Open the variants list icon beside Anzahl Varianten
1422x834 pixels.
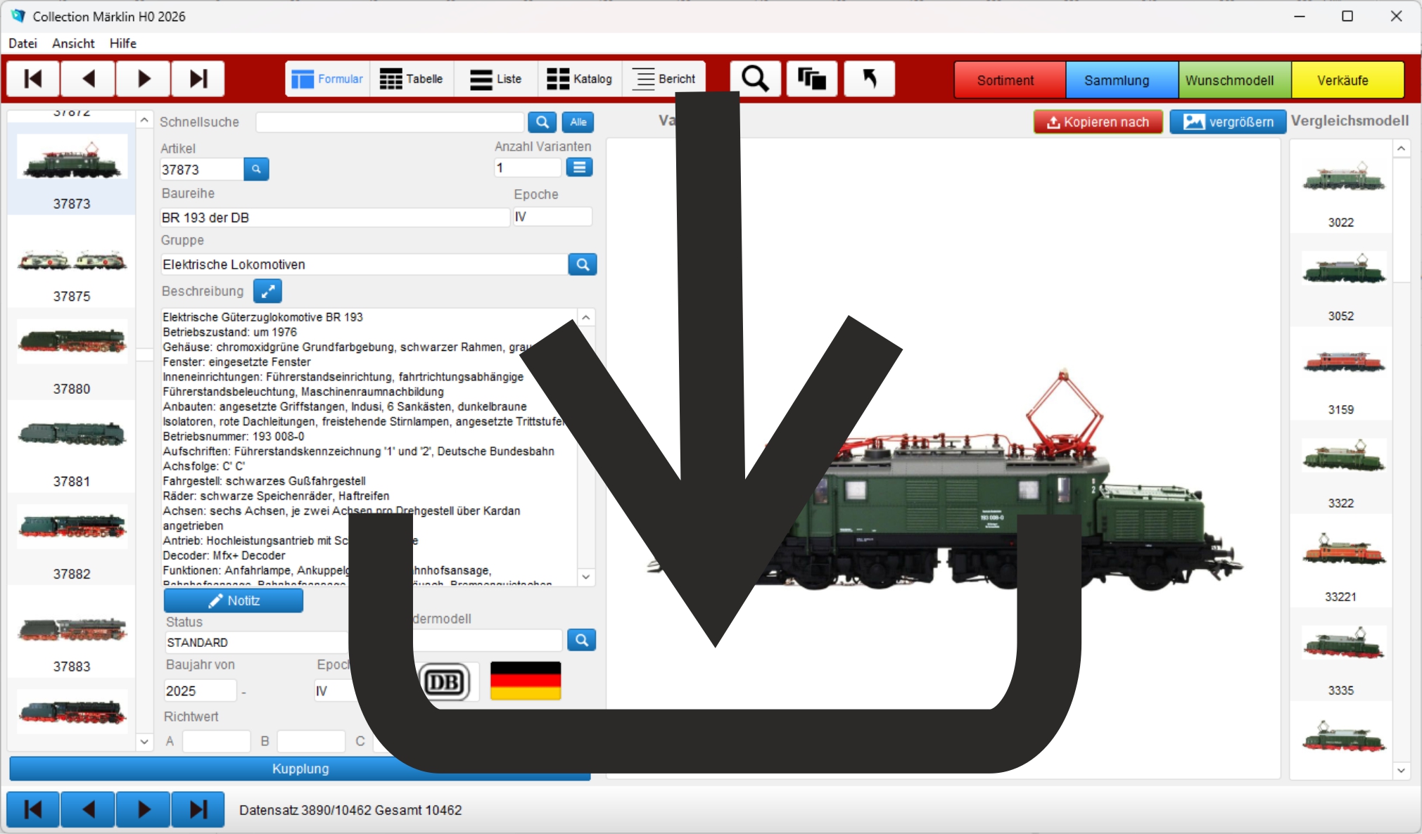click(579, 167)
